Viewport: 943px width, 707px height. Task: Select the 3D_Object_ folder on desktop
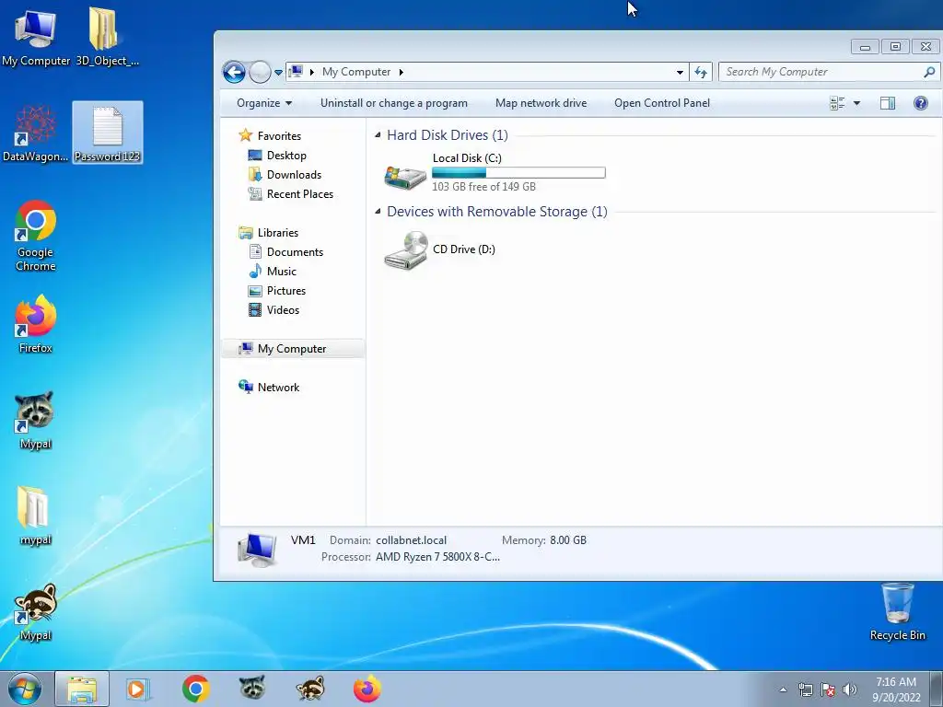[107, 37]
